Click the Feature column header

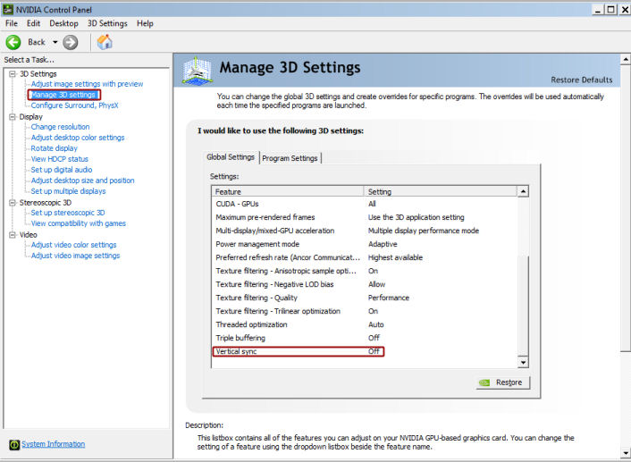pos(287,191)
